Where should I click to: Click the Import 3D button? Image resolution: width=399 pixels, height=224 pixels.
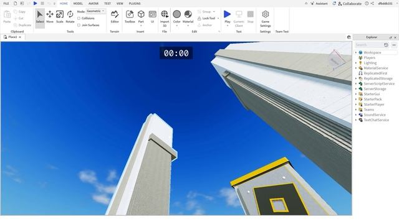coord(165,19)
